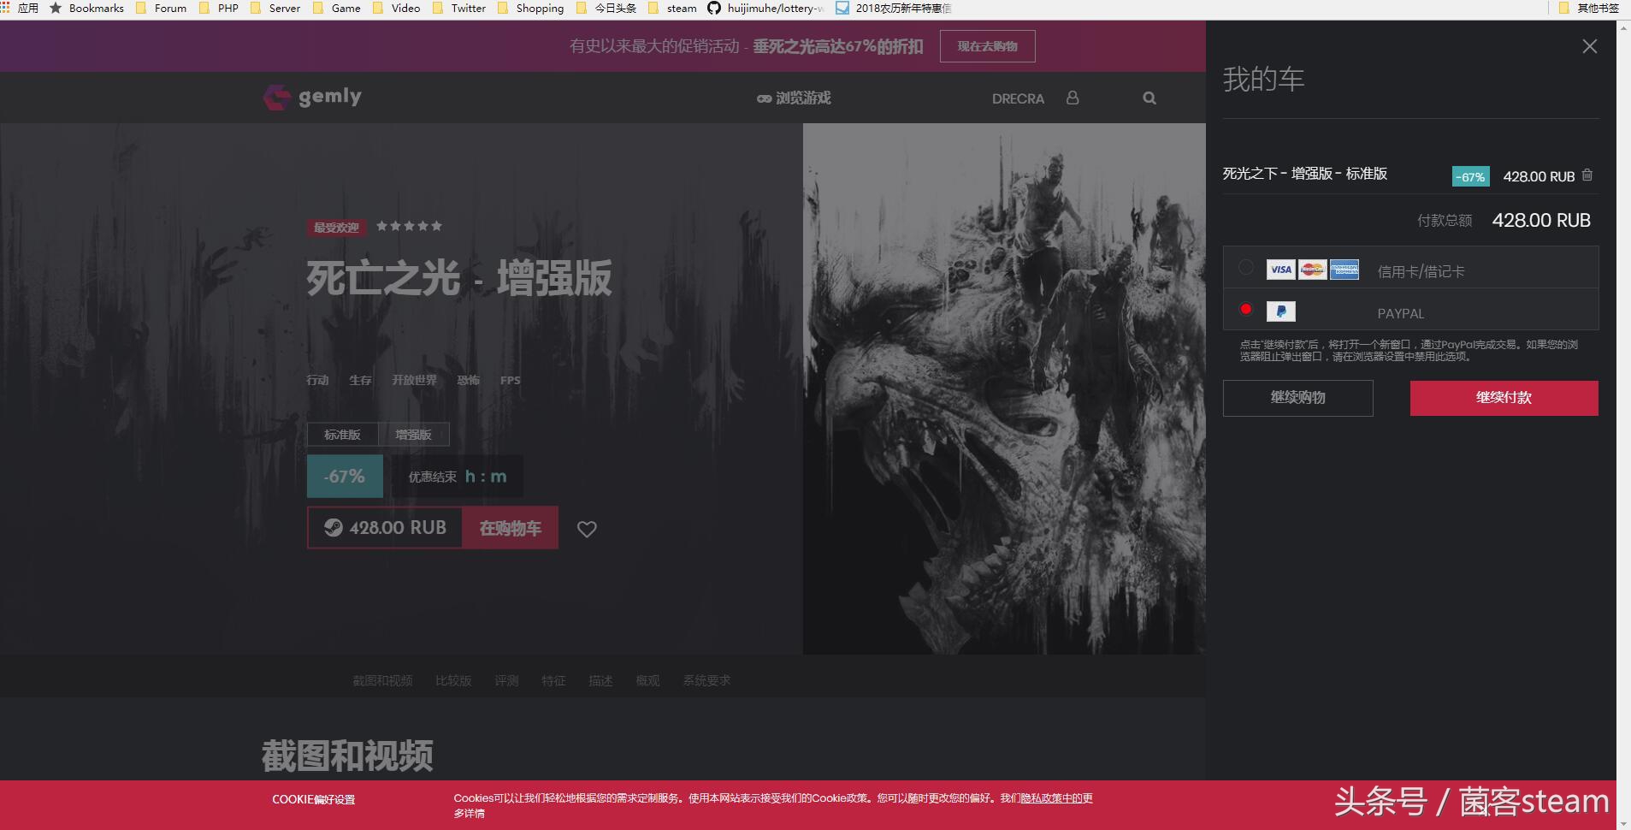Expand the 浏览游戏 navigation menu
The width and height of the screenshot is (1631, 830).
pyautogui.click(x=794, y=98)
